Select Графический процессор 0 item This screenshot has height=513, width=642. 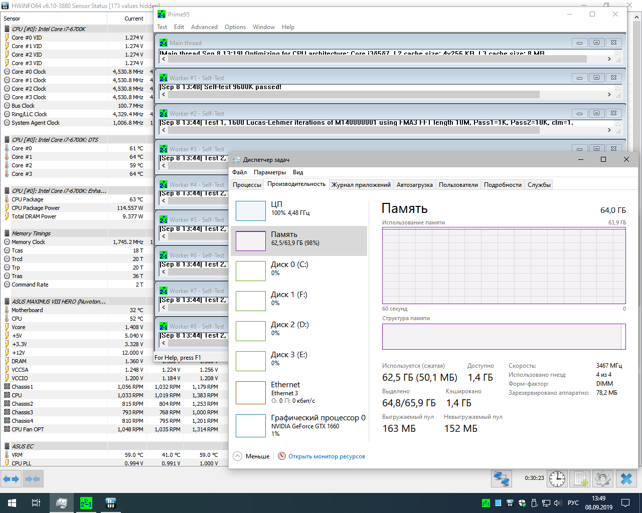299,425
